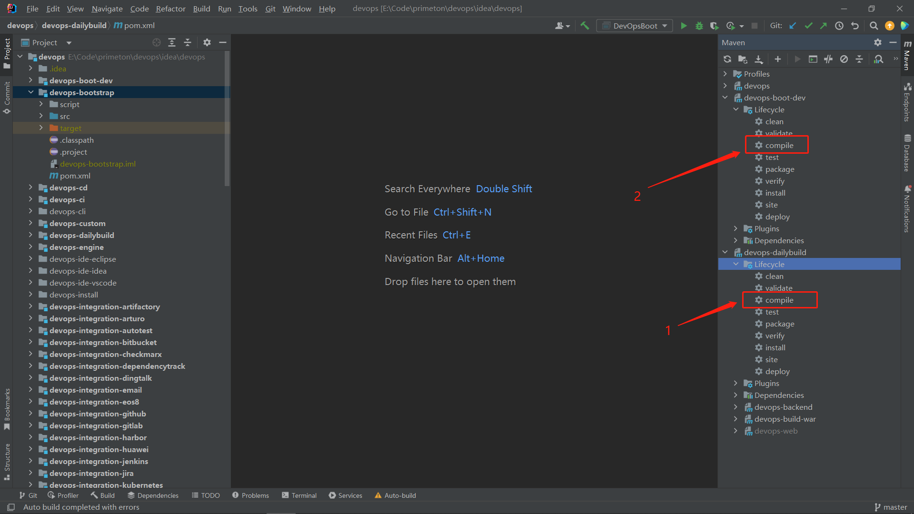Click the Debug bug icon

699,26
